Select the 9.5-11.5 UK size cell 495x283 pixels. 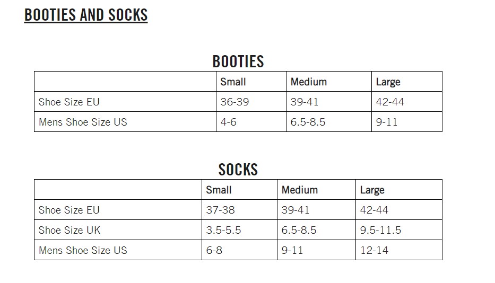380,230
